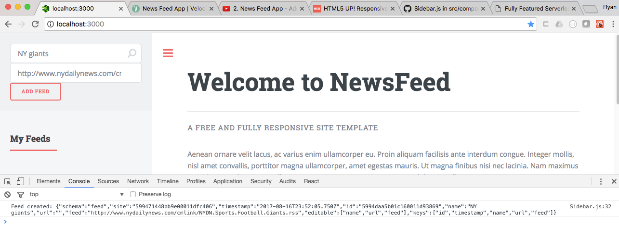Screen dimensions: 619x228
Task: Click the A FREE AND FULLY RESPONSIVE subtitle
Action: click(x=283, y=128)
